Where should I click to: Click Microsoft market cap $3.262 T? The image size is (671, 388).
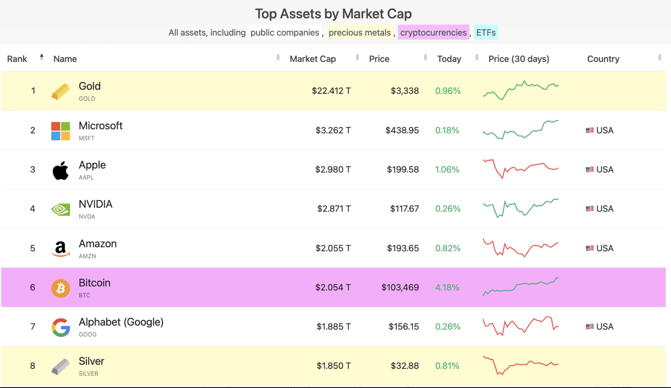(333, 130)
